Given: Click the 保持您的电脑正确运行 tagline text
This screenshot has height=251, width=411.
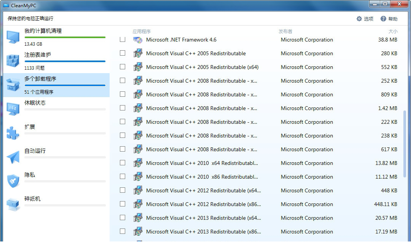Looking at the screenshot, I should (30, 18).
